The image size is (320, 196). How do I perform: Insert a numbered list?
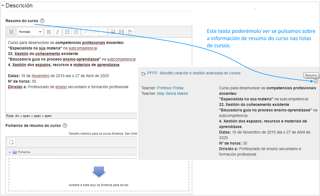pos(76,32)
